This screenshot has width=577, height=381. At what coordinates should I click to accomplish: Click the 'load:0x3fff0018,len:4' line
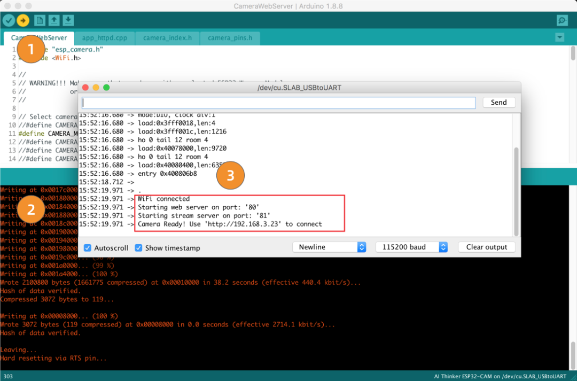tap(177, 123)
